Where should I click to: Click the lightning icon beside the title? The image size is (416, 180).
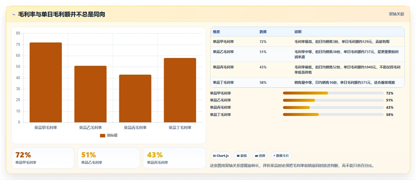pyautogui.click(x=14, y=14)
